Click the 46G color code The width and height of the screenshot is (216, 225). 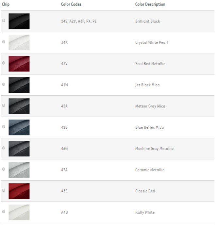(64, 149)
